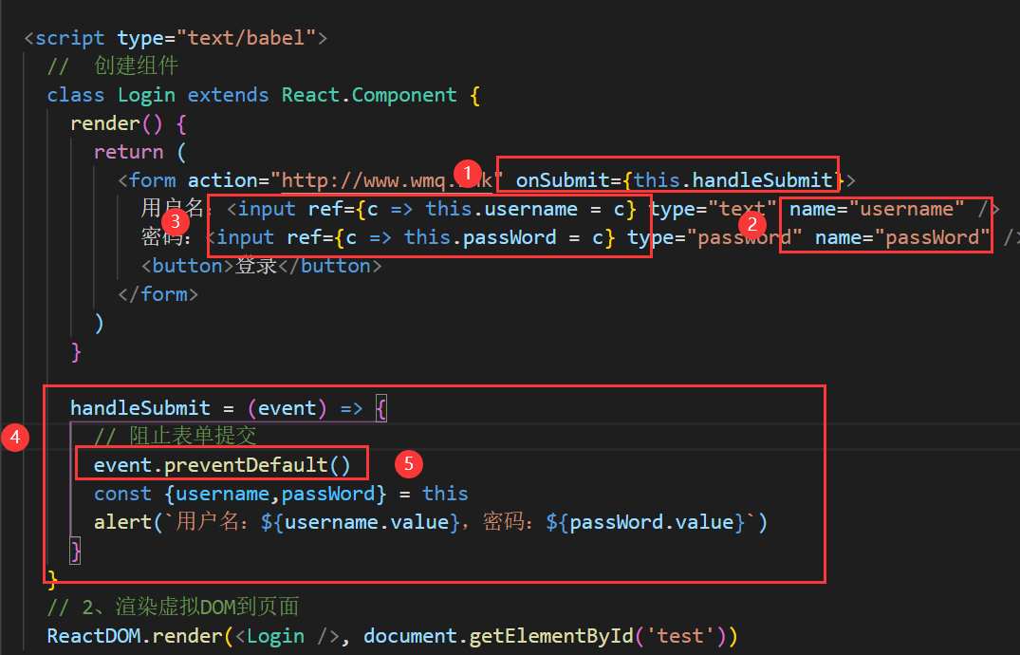1020x655 pixels.
Task: Click this.handleSubmit in the onSubmit attribute
Action: pyautogui.click(x=733, y=180)
